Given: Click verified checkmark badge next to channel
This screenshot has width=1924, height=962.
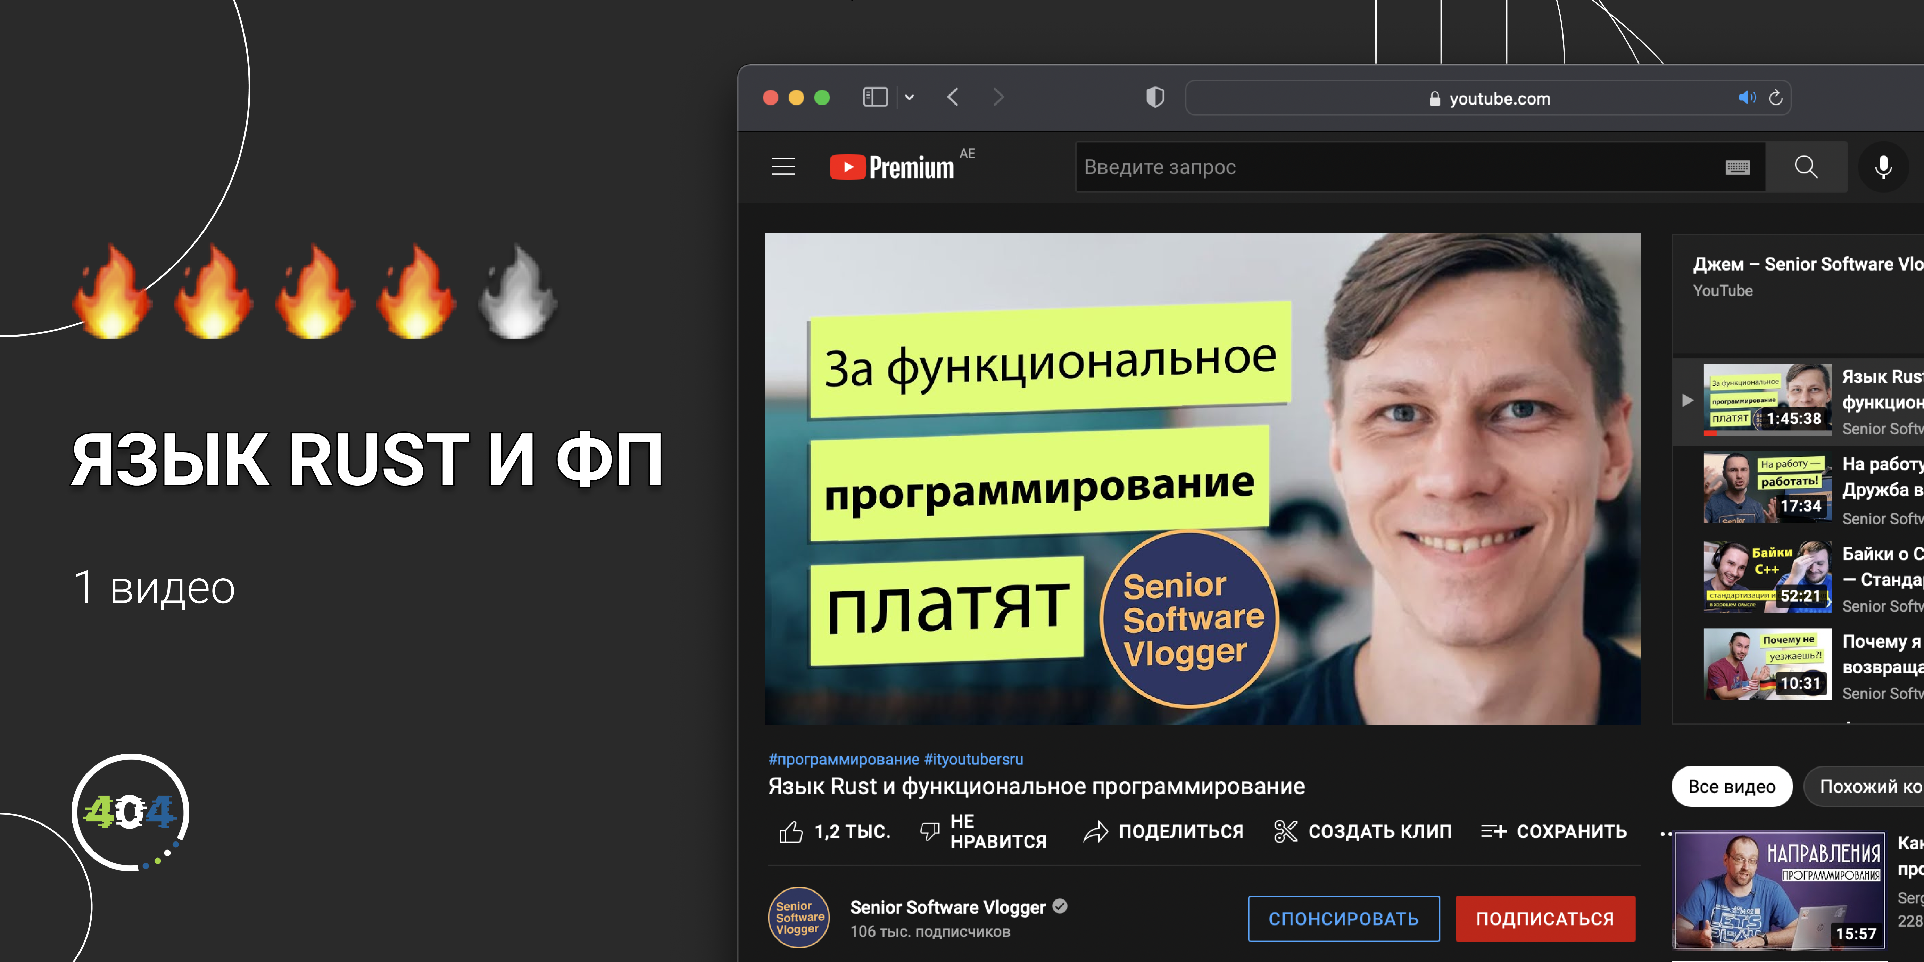Looking at the screenshot, I should [x=1060, y=907].
